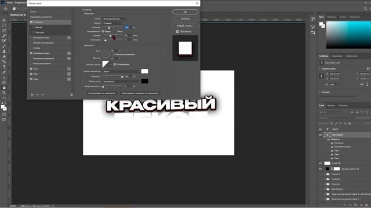Add another Внутренняя тень with plus icon

click(69, 38)
